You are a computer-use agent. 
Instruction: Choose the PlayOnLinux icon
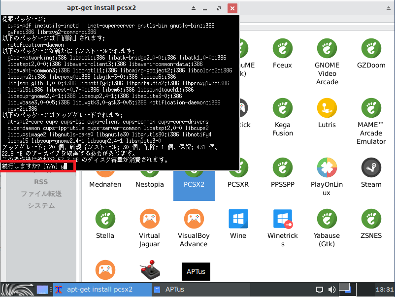(x=327, y=167)
